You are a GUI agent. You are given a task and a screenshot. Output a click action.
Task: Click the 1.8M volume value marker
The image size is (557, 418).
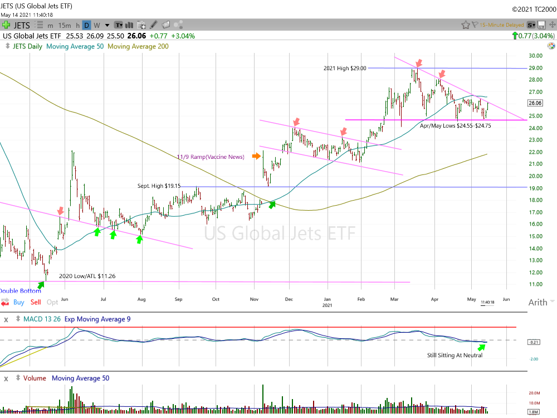coord(534,412)
